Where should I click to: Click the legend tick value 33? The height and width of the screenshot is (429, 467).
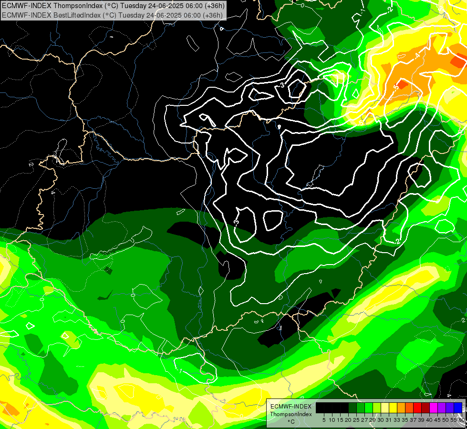(x=397, y=420)
